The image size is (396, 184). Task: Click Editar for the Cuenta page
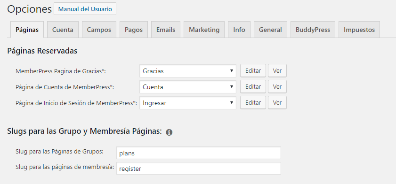coord(253,86)
